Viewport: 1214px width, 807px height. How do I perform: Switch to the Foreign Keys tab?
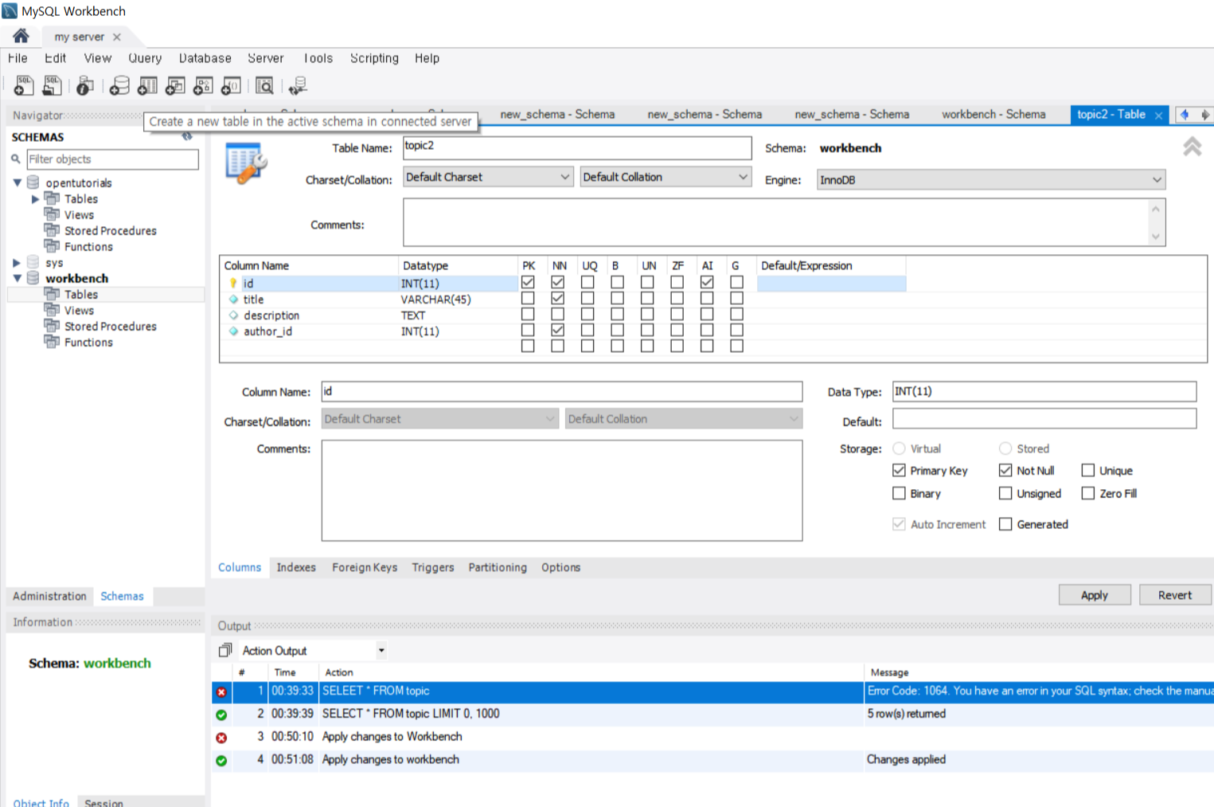[x=365, y=567]
